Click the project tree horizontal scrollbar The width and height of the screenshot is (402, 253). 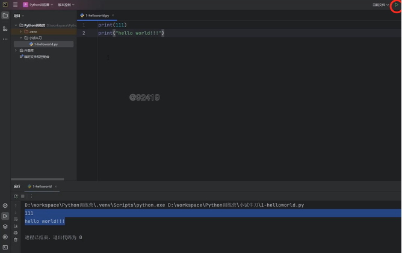(37, 179)
